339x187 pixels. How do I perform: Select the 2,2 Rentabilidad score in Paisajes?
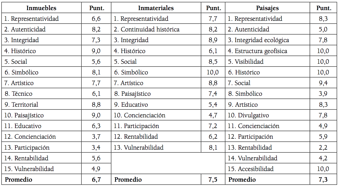click(x=323, y=148)
